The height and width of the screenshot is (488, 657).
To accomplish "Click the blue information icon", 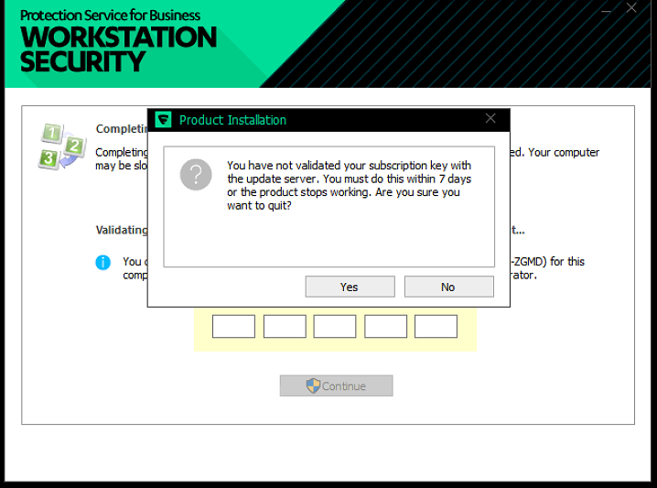I will (103, 263).
